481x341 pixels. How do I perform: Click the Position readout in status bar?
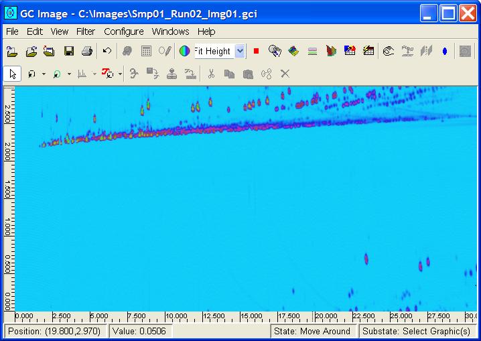(55, 331)
